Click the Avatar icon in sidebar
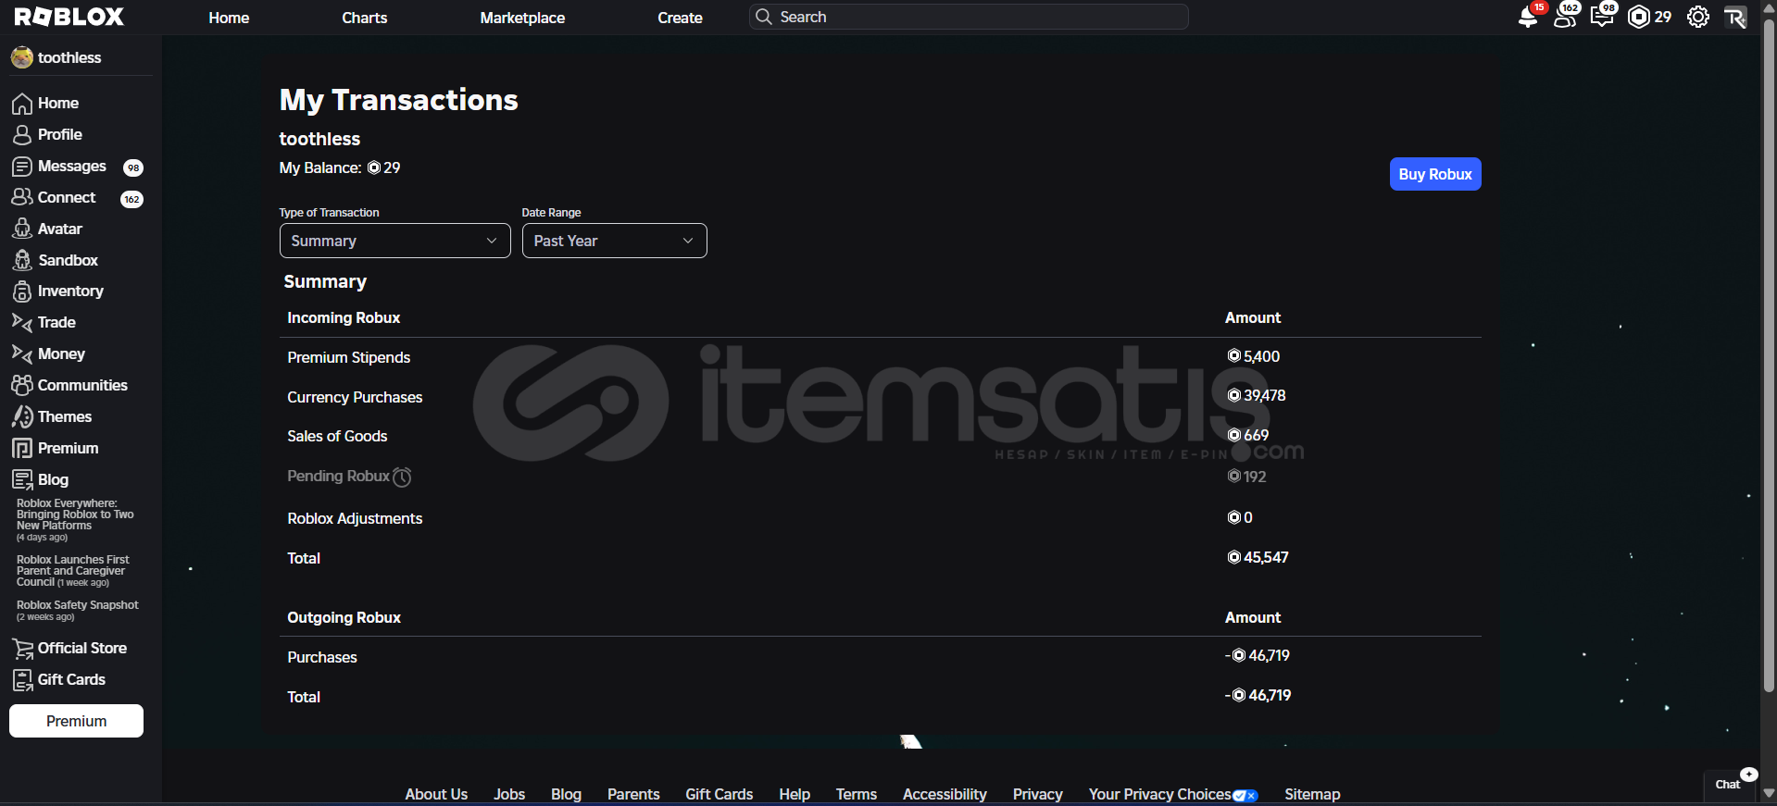 click(22, 229)
